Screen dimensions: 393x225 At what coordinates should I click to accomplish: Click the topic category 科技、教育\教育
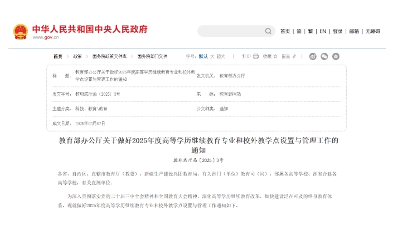(x=91, y=109)
